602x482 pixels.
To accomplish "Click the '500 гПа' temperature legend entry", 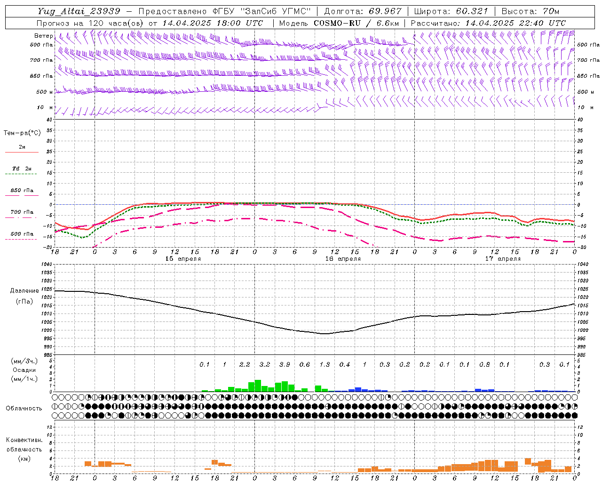I will click(22, 233).
